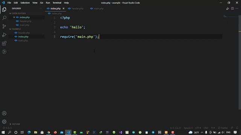Click on the require('main.php'); code line
Screen dimensions: 241x135
click(79, 37)
